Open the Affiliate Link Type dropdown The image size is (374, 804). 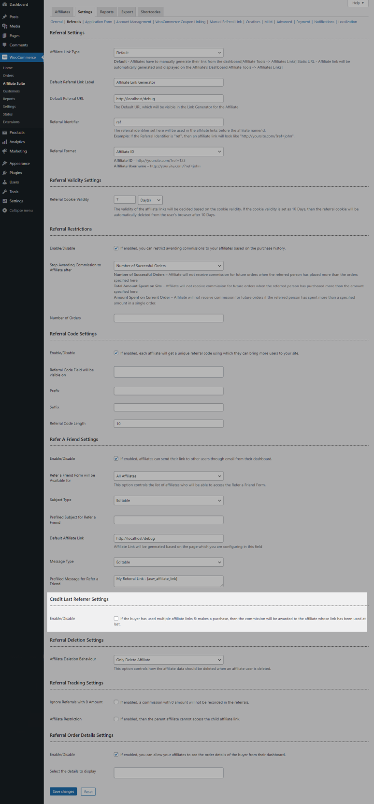168,53
